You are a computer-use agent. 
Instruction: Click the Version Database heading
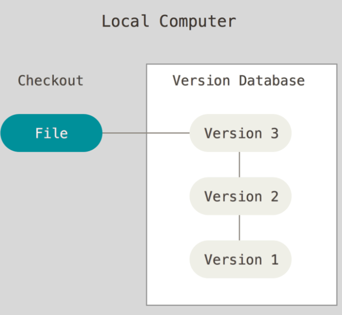[x=239, y=81]
